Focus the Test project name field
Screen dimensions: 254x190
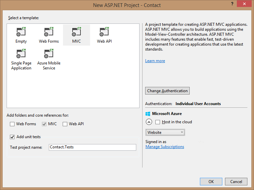92,147
